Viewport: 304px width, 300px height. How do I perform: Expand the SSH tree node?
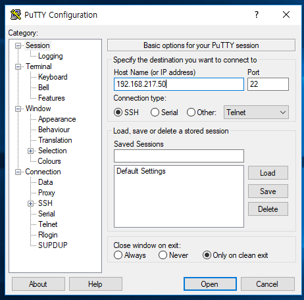(30, 203)
